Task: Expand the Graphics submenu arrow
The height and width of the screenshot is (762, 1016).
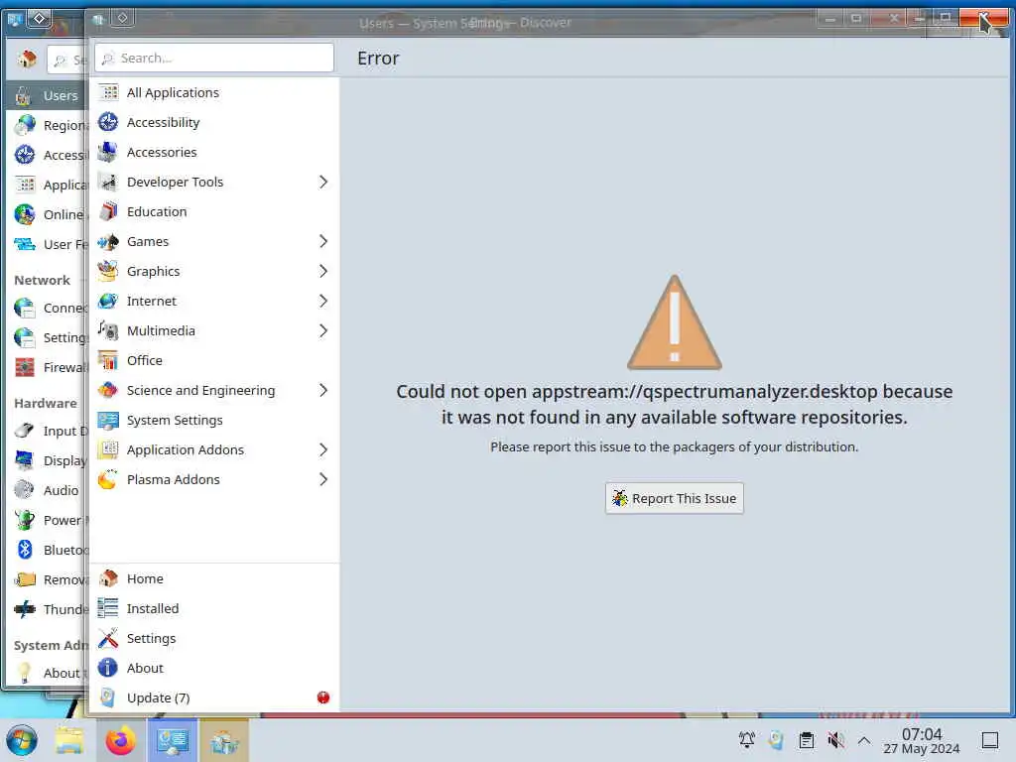Action: 323,272
